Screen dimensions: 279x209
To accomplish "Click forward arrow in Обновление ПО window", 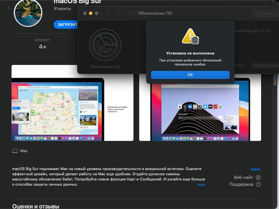I will pos(119,13).
